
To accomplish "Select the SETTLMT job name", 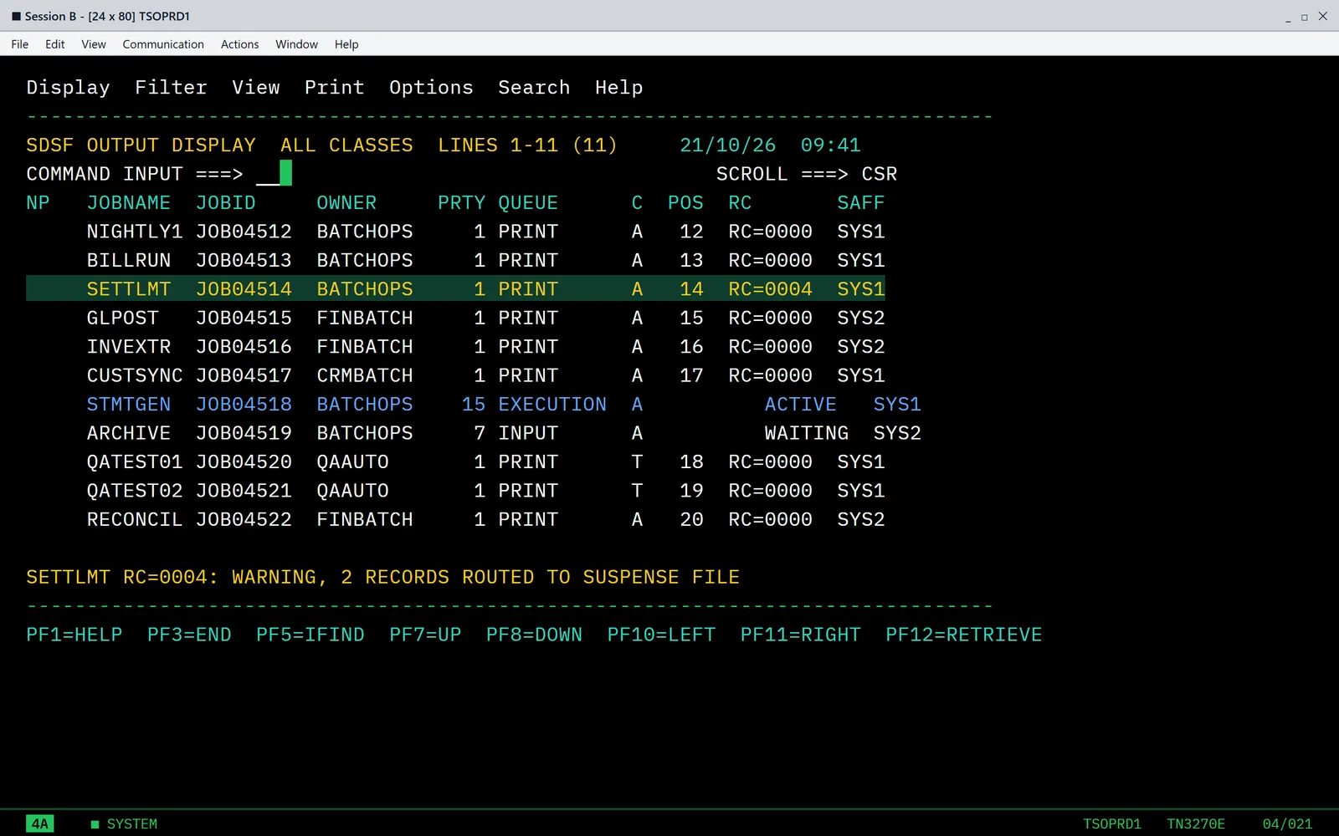I will click(129, 289).
